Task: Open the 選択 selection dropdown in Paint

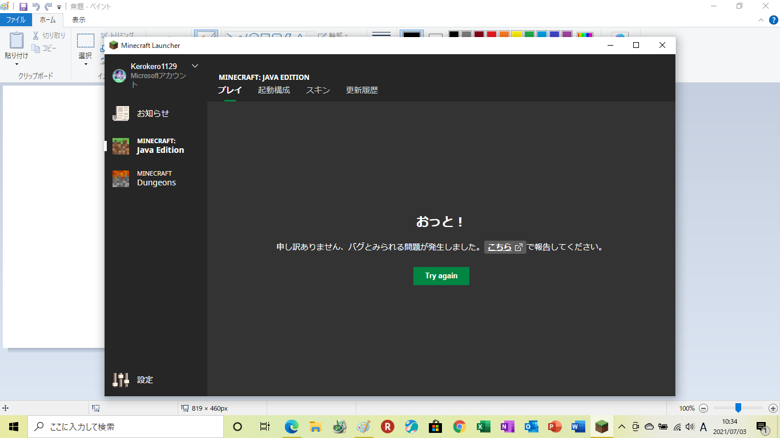Action: click(85, 63)
